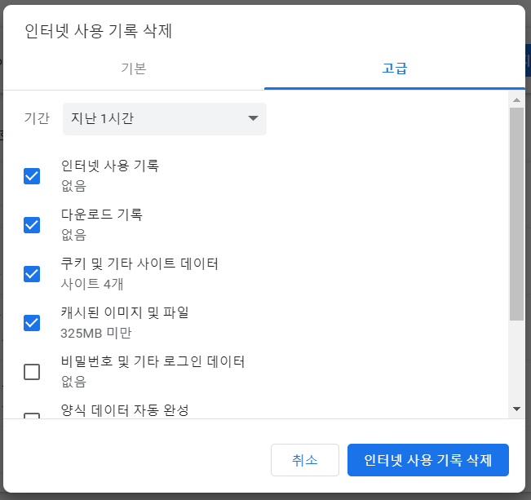Open the 기간 지난 1시간 dropdown
This screenshot has width=531, height=500.
click(165, 119)
